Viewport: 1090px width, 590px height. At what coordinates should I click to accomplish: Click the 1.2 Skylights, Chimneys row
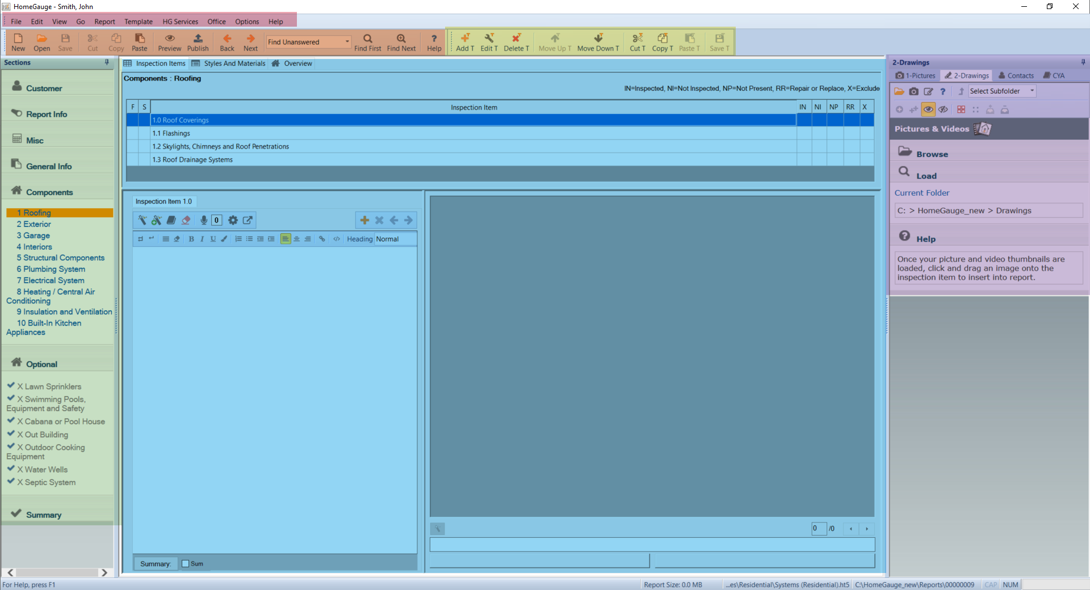[220, 146]
